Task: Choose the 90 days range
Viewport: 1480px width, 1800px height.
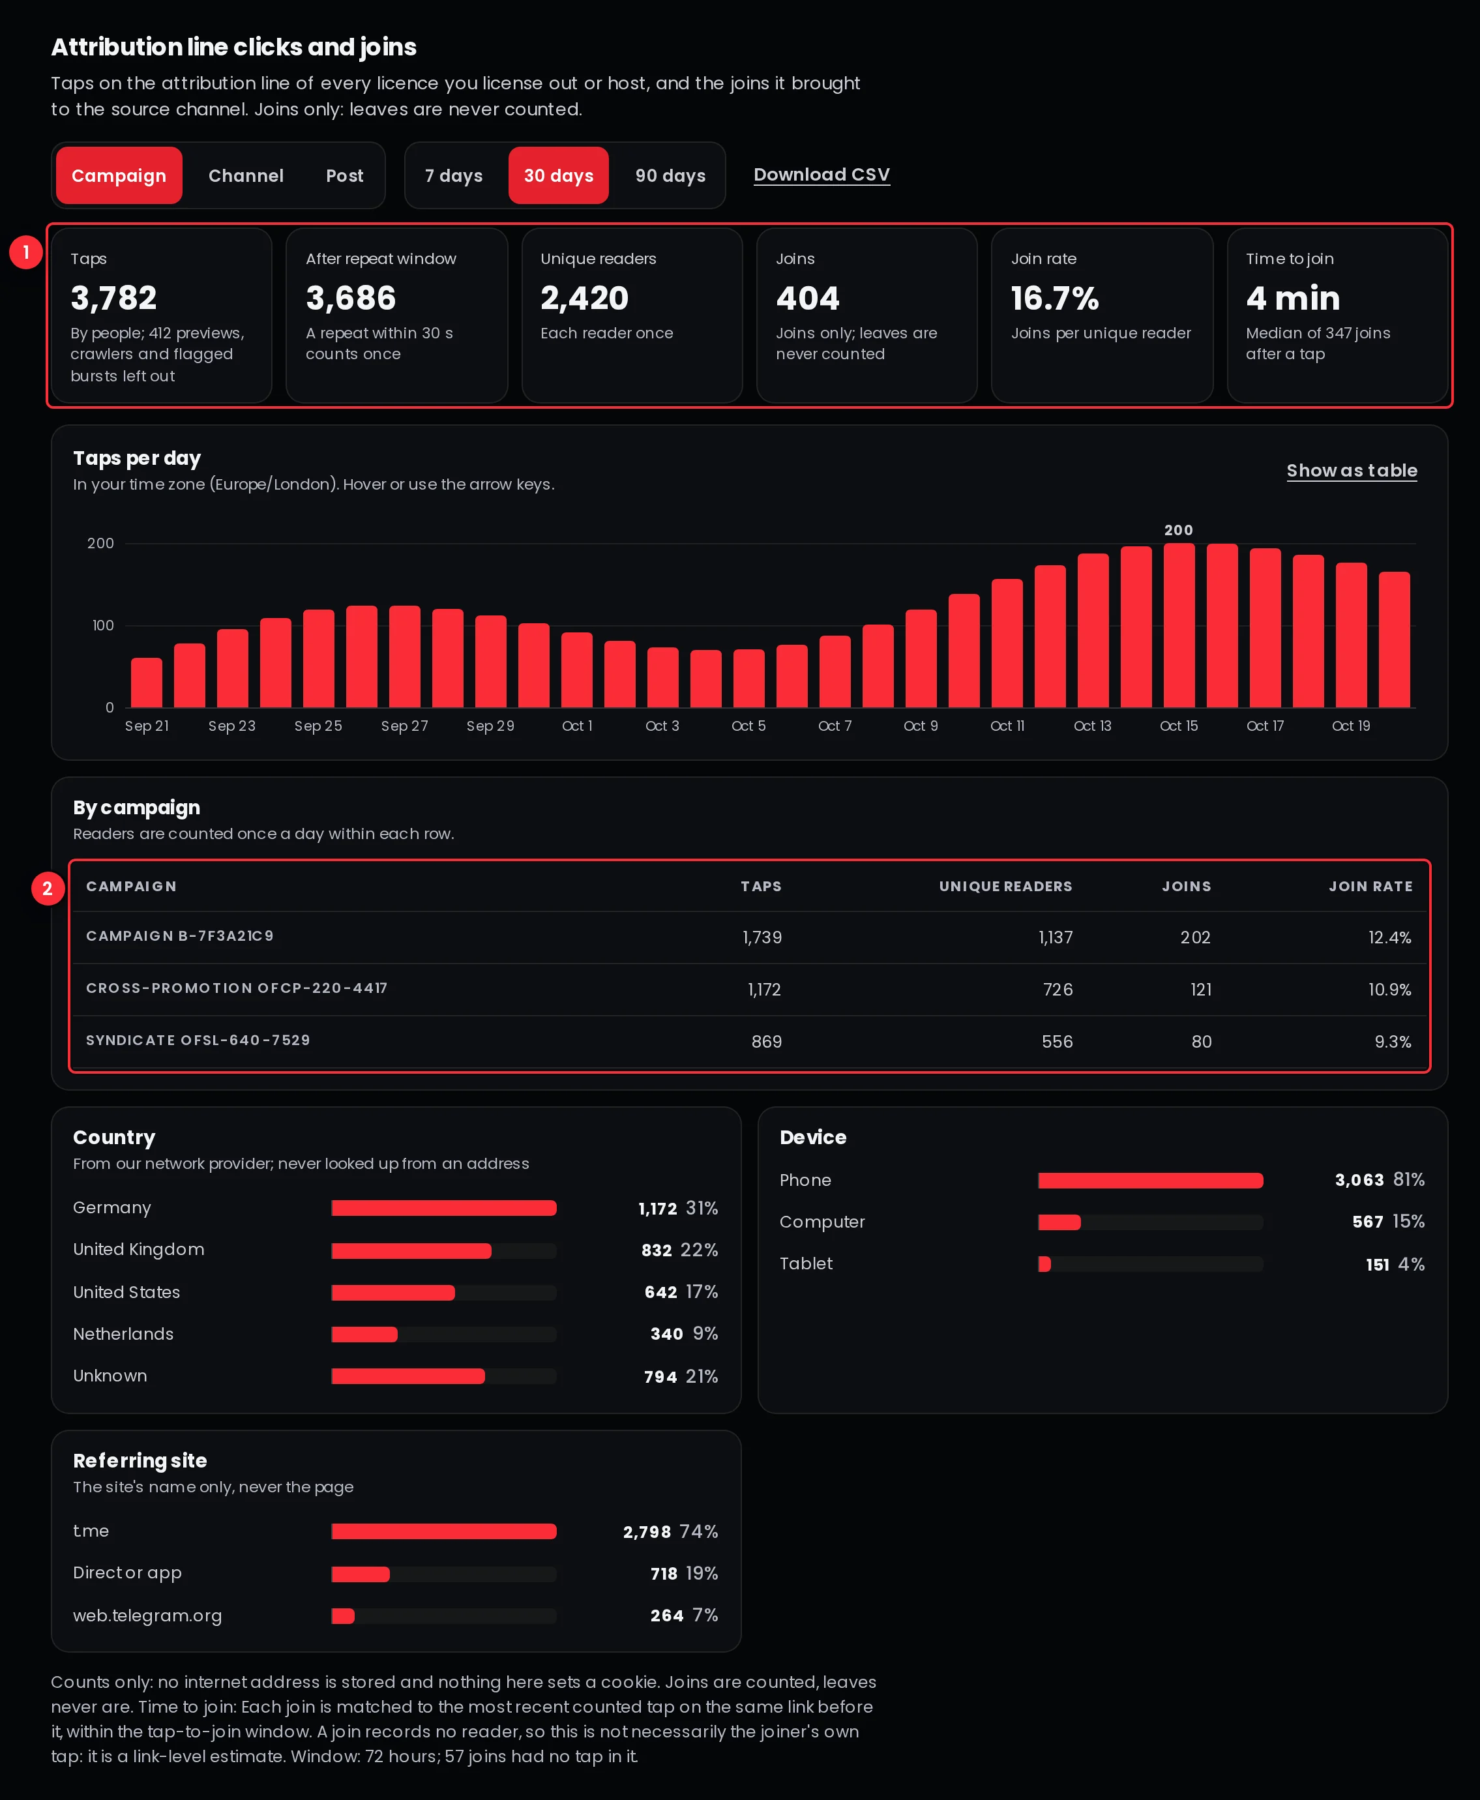Action: 670,175
